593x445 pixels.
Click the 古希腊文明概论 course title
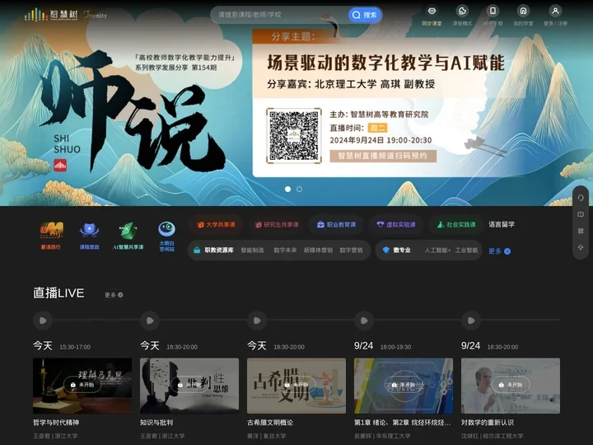(x=270, y=422)
